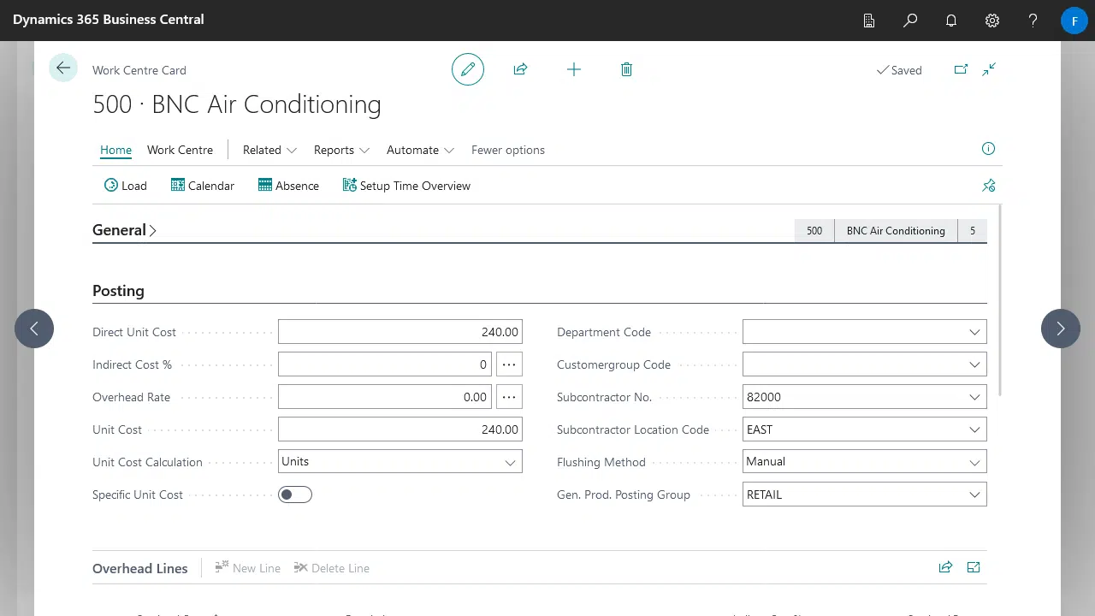Open the Reports menu
Image resolution: width=1095 pixels, height=616 pixels.
click(x=341, y=150)
